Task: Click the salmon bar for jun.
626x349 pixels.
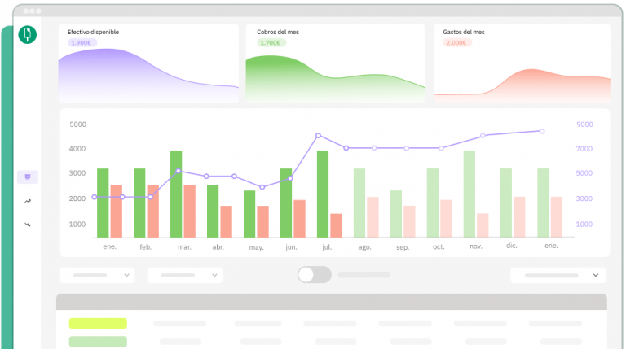Action: (299, 218)
